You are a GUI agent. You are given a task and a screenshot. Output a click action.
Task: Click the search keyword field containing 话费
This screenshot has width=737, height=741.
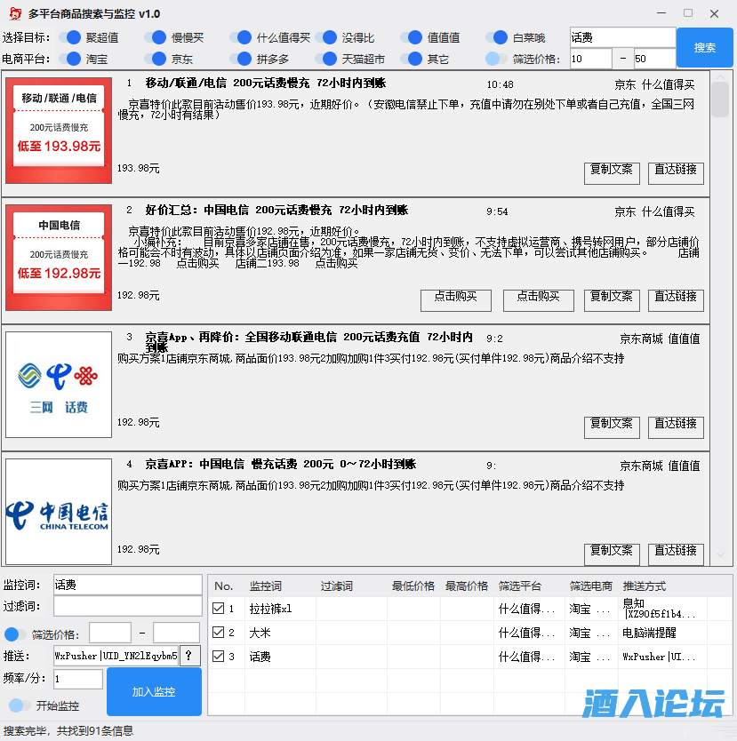point(622,37)
